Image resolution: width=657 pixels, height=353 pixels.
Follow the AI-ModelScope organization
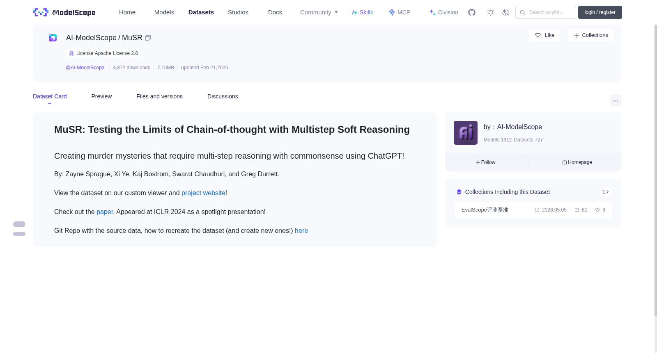point(486,162)
